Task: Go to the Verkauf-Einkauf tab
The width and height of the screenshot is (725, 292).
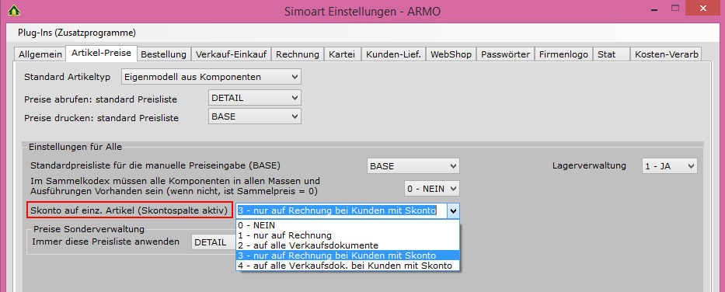Action: 231,54
